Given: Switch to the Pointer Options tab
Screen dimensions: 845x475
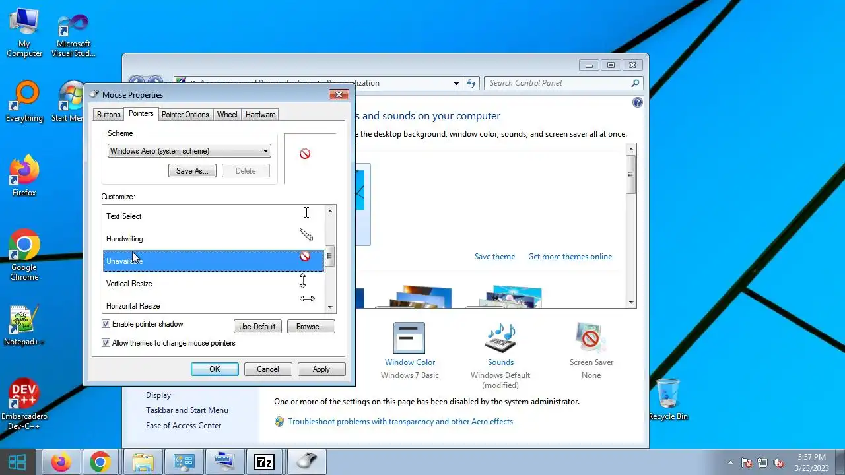Looking at the screenshot, I should coord(185,115).
